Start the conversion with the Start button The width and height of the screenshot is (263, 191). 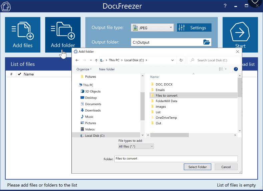[x=240, y=35]
